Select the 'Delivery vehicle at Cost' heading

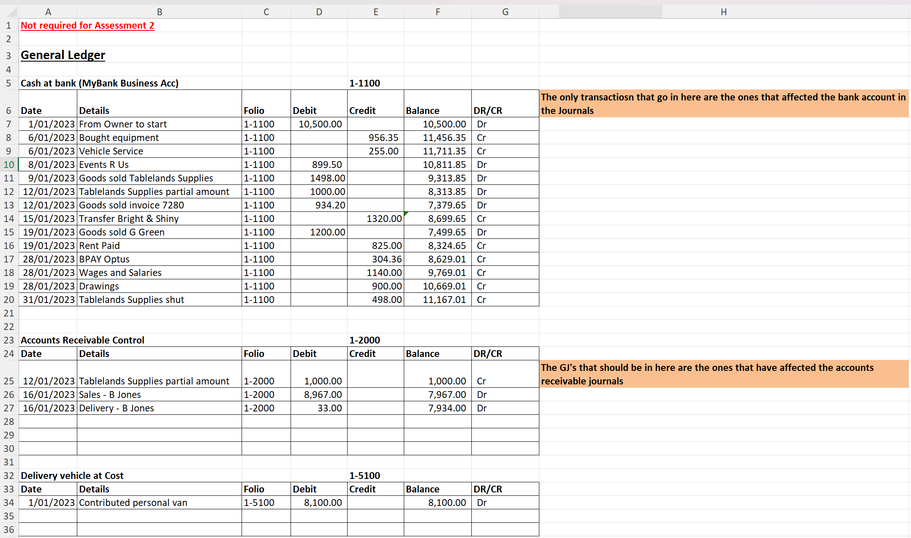[x=72, y=476]
